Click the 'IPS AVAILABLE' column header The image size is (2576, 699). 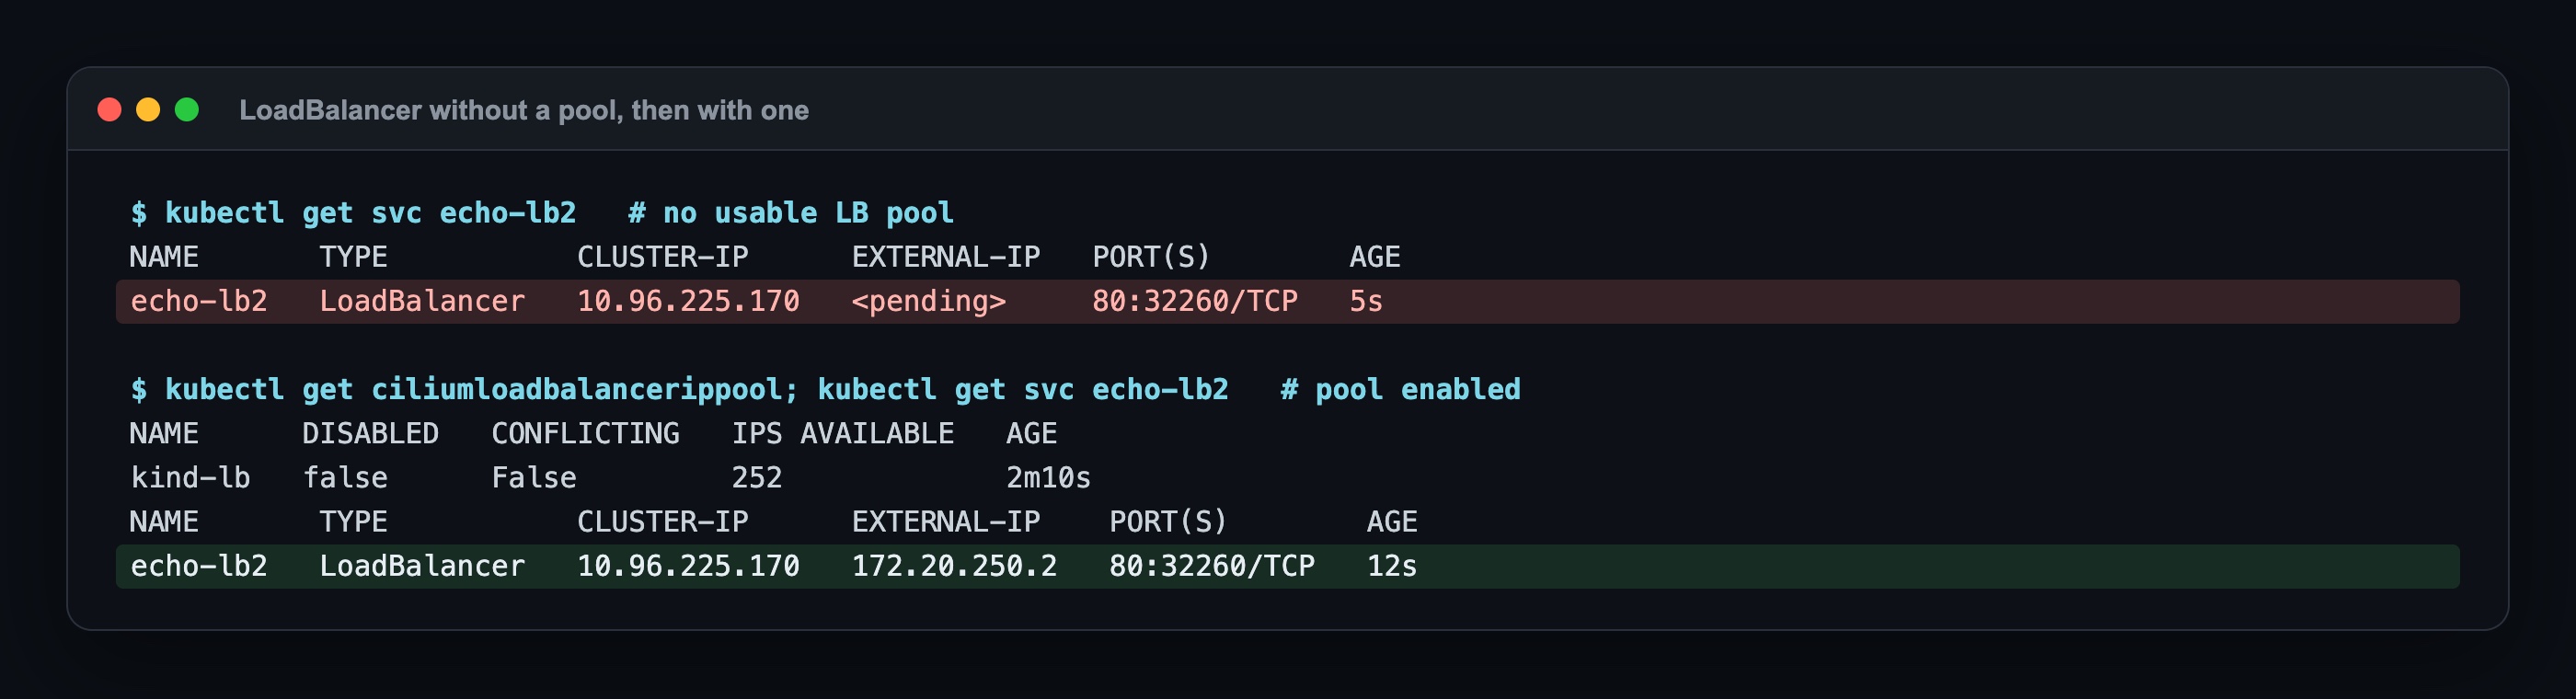pyautogui.click(x=843, y=433)
